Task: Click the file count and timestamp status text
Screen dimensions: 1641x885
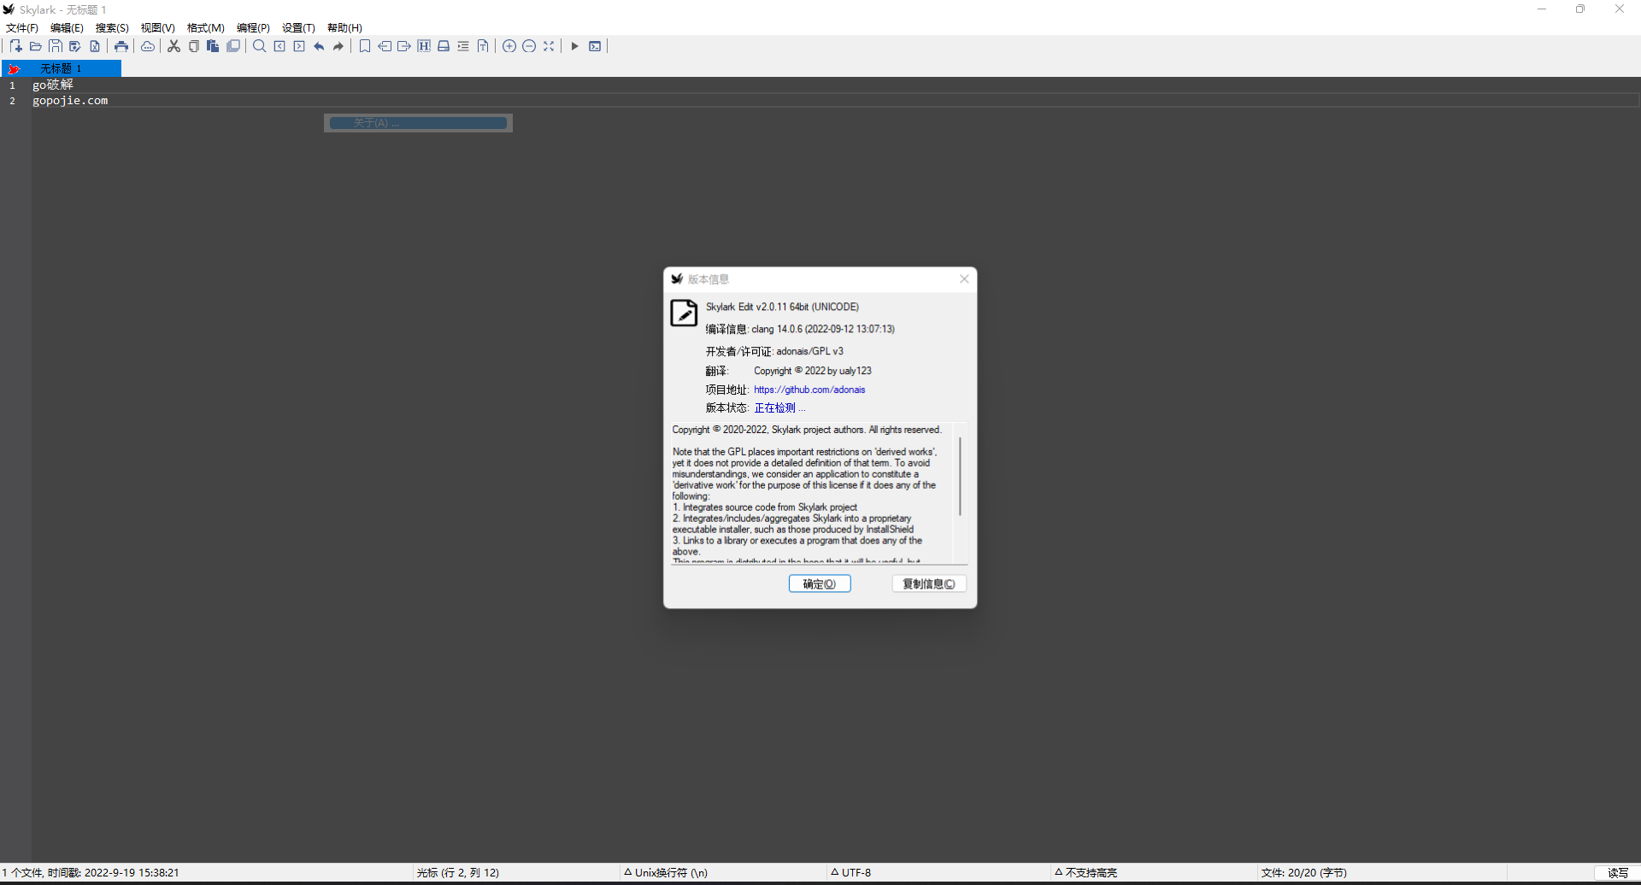Action: click(x=91, y=873)
